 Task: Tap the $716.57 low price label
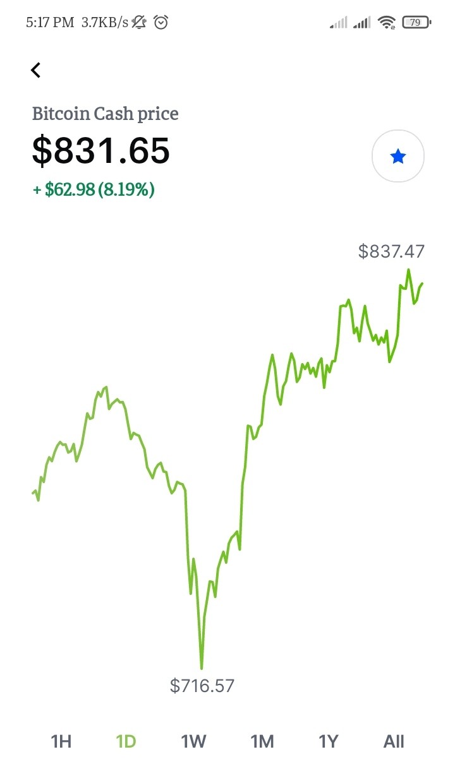tap(202, 685)
